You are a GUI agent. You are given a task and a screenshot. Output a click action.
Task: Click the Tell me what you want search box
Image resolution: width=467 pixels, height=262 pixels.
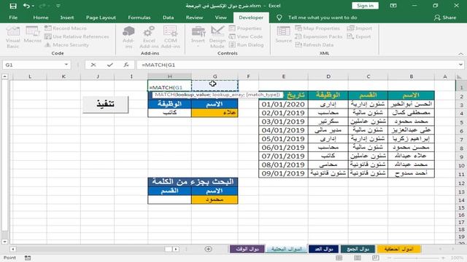[x=323, y=17]
